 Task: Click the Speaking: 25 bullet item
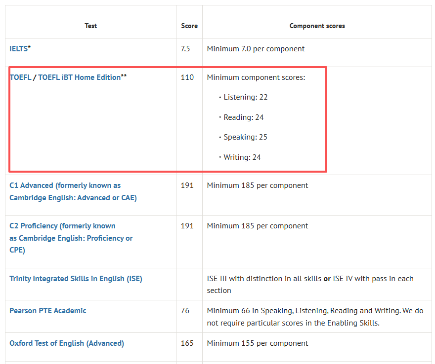coord(245,137)
